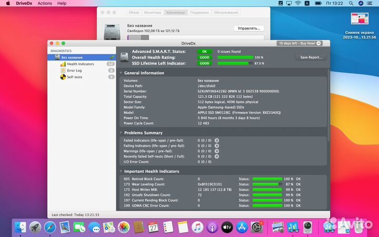Click the 'Last checked: Today 13:21:33' status text
The image size is (379, 237).
click(75, 215)
